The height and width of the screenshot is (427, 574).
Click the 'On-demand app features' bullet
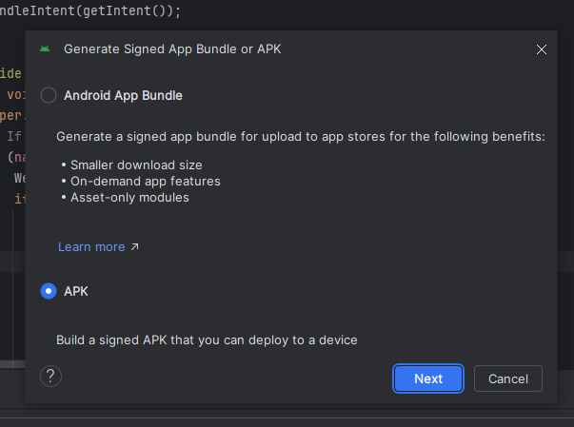click(x=145, y=181)
